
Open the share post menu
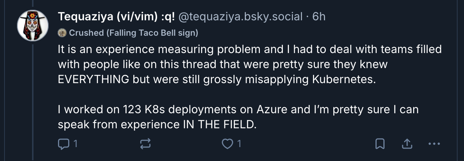pos(408,143)
